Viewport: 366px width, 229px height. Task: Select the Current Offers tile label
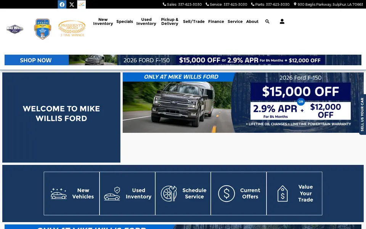coord(250,194)
